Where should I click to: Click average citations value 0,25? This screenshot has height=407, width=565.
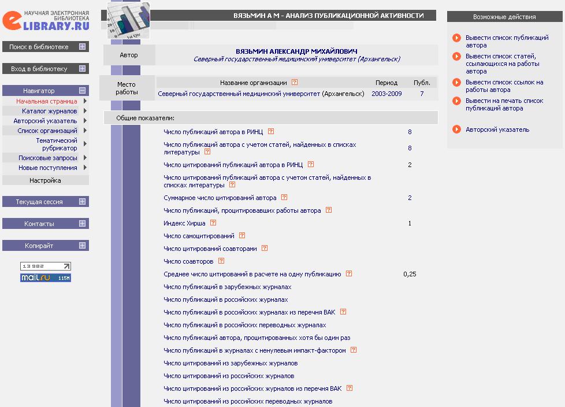coord(410,274)
